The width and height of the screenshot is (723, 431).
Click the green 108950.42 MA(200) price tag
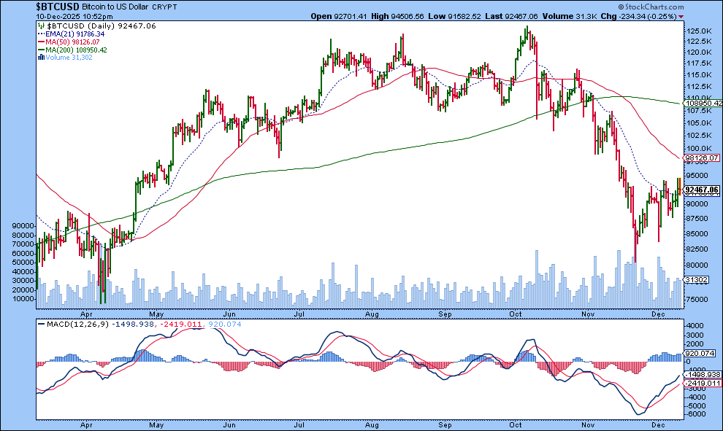[x=703, y=104]
